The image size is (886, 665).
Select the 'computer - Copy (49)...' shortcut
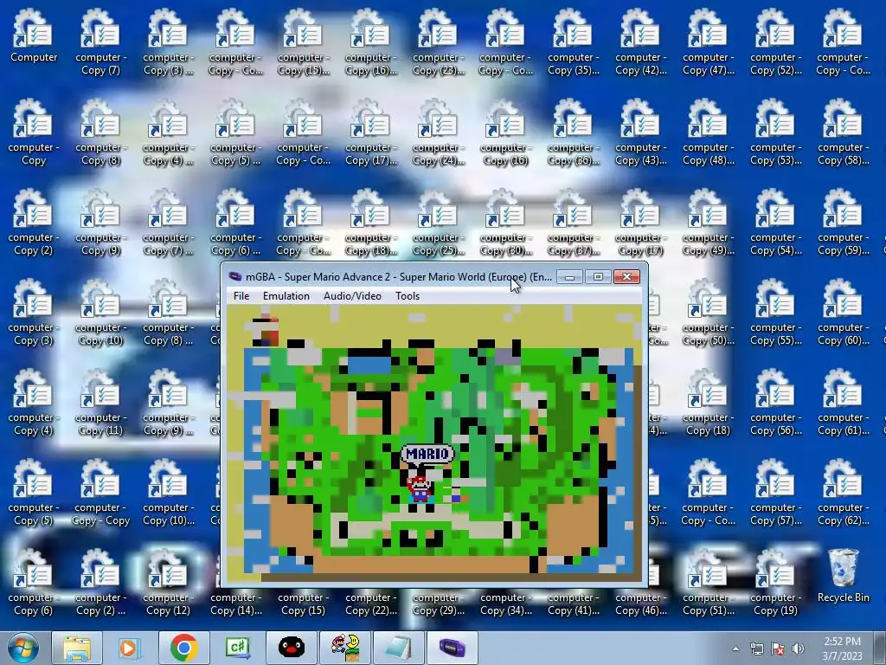coord(708,223)
